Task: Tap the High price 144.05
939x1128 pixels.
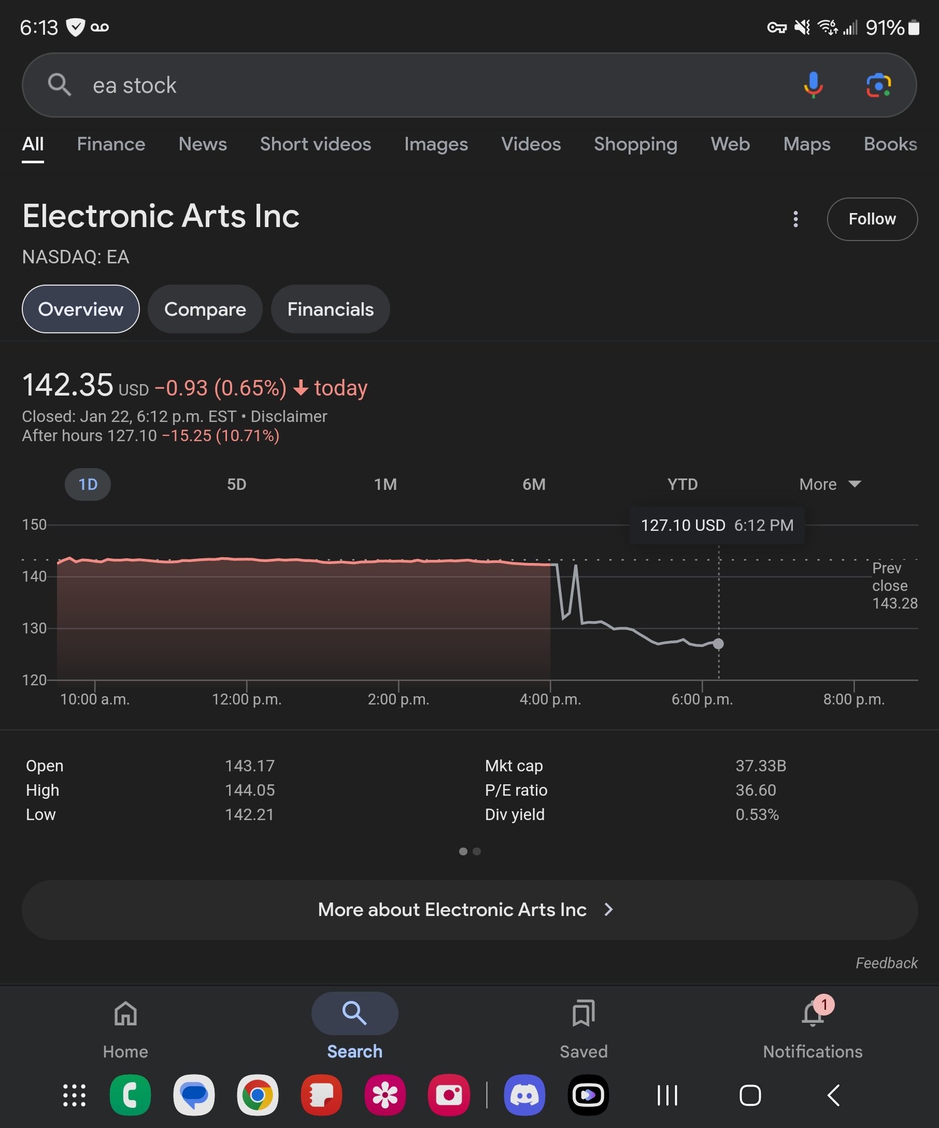Action: (x=250, y=790)
